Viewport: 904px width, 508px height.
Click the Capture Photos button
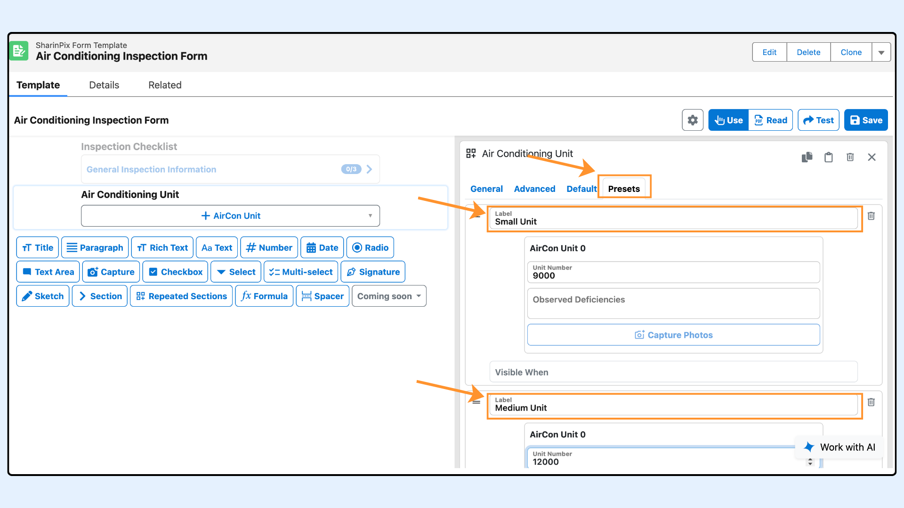673,335
